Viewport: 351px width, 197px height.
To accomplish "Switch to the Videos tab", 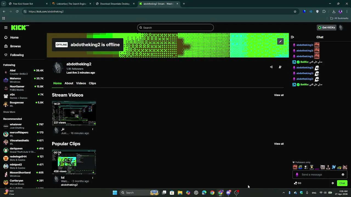I will [81, 83].
